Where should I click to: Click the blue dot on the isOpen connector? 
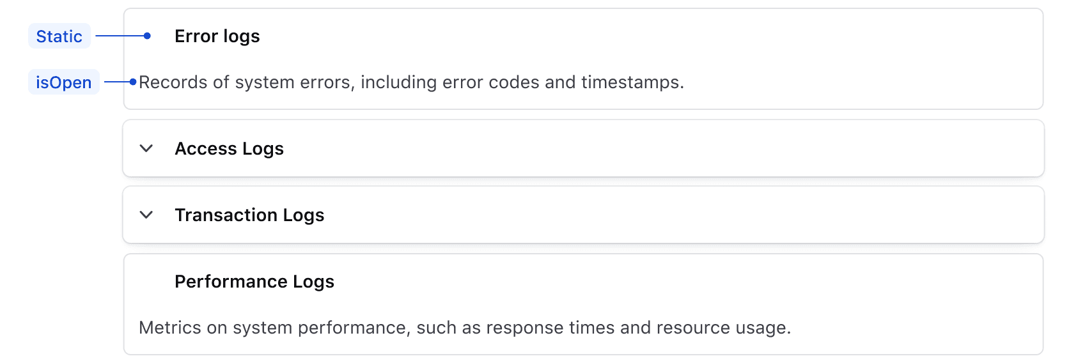[133, 82]
